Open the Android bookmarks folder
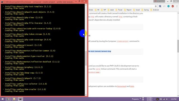 coord(155,10)
